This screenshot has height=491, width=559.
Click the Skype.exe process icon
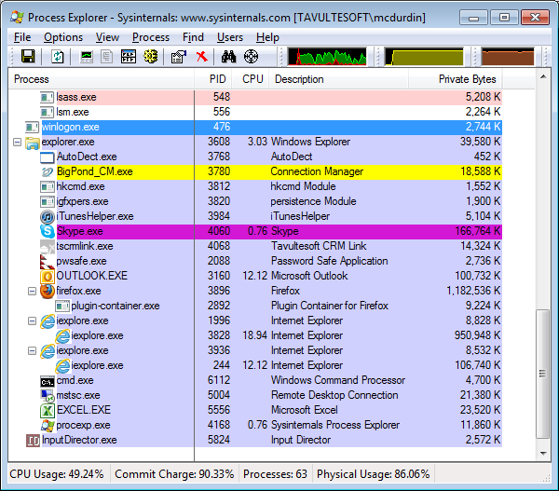click(48, 231)
